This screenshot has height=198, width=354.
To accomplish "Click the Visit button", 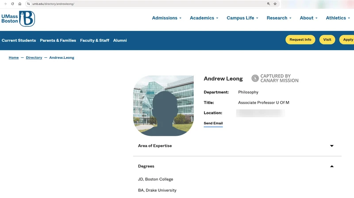I will click(327, 40).
